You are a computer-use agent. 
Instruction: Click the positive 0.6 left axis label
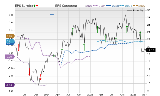tap(11, 23)
